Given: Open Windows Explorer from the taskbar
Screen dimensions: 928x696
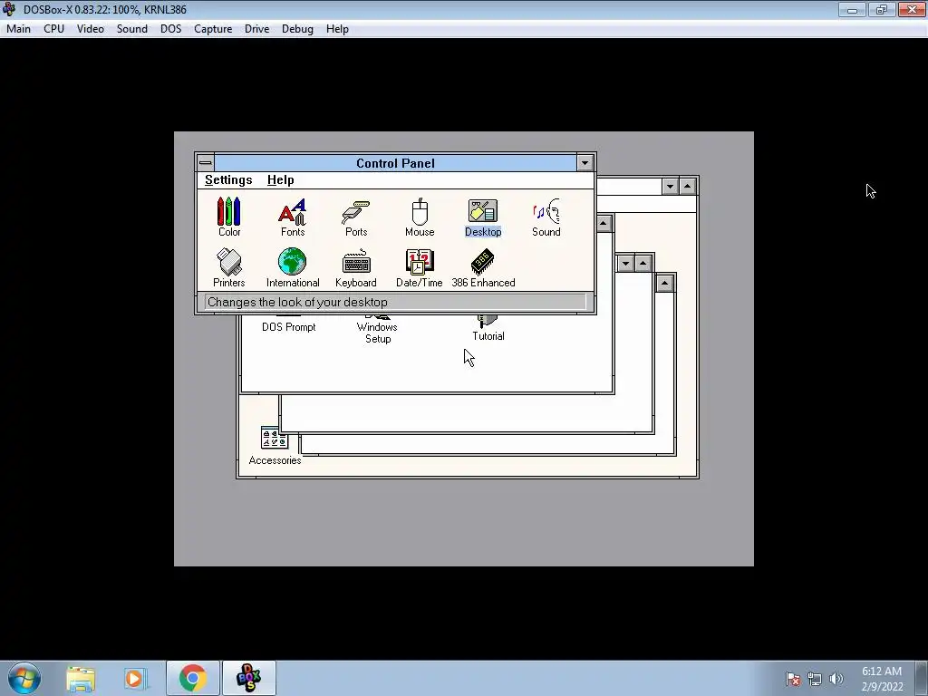Looking at the screenshot, I should (81, 678).
